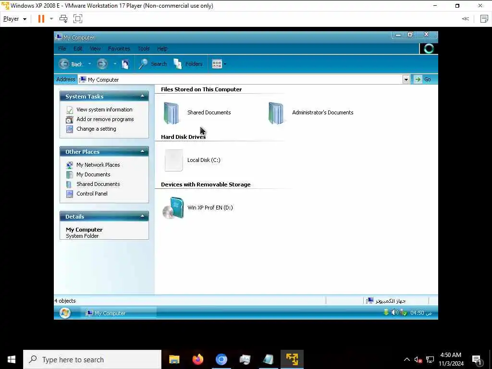The height and width of the screenshot is (369, 492).
Task: Click the VMware Player taskbar icon
Action: 292,359
